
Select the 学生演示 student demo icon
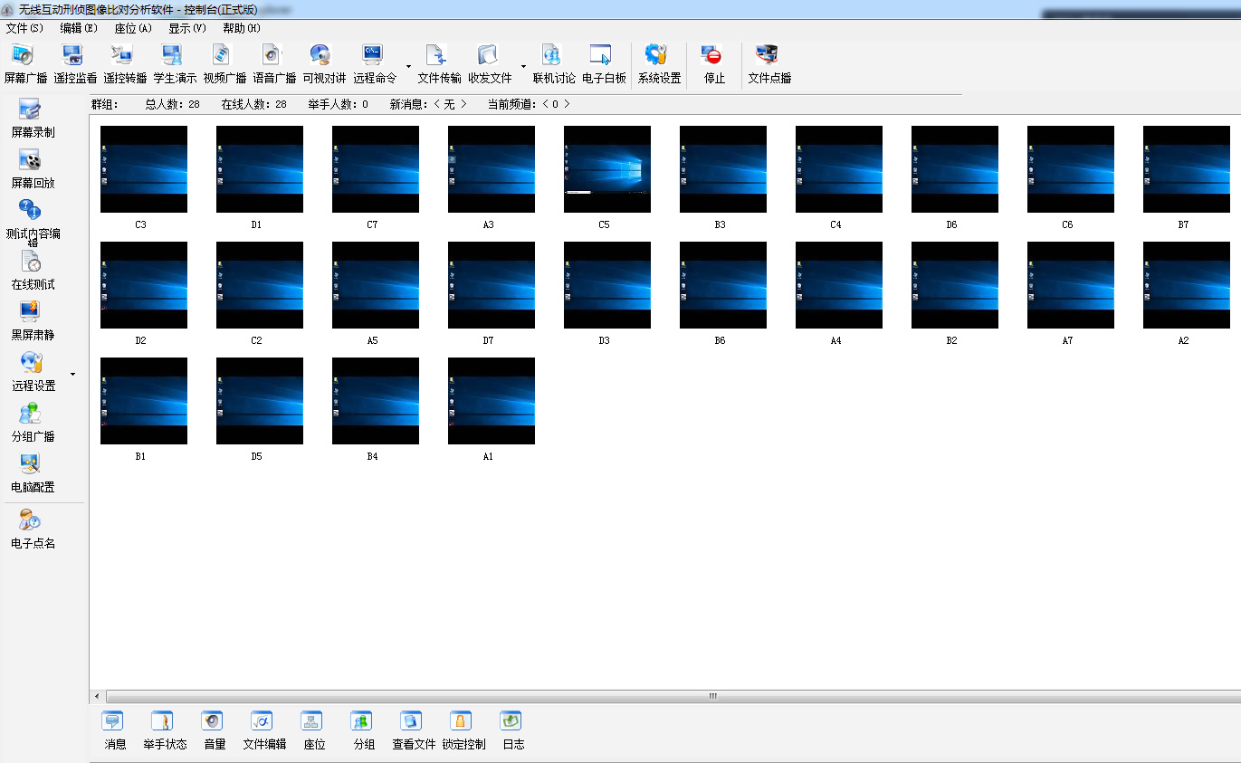(175, 63)
